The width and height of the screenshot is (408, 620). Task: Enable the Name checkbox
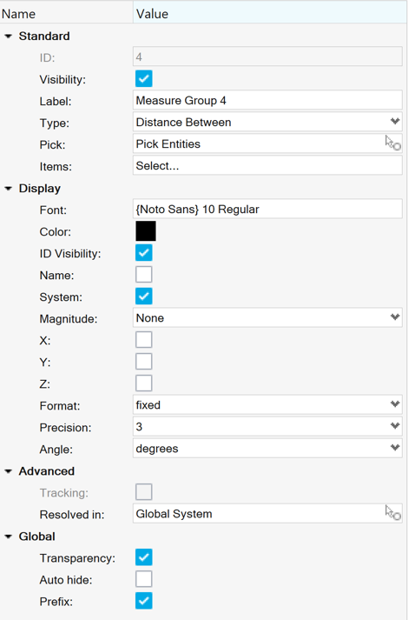point(143,275)
